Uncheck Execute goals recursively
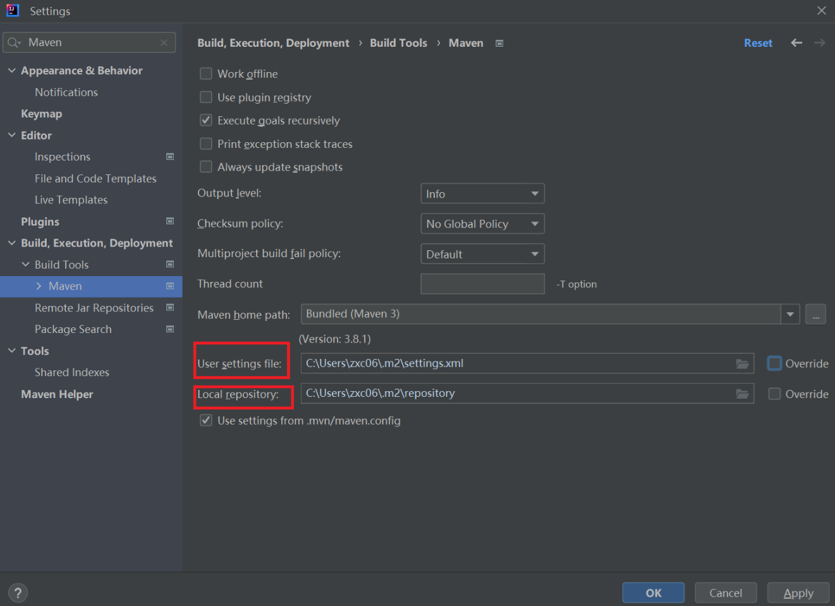The height and width of the screenshot is (606, 835). tap(206, 120)
